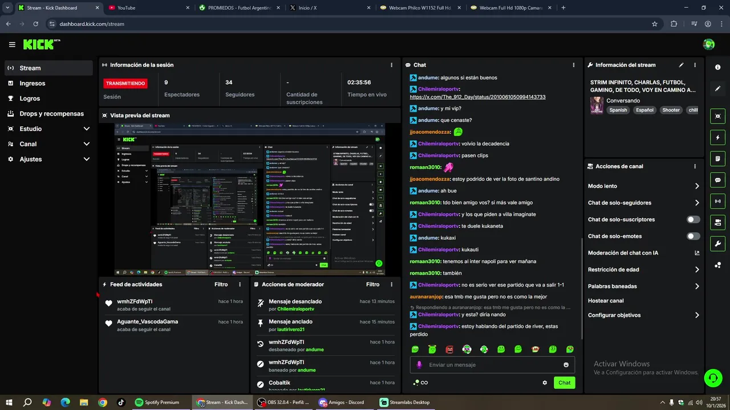This screenshot has height=410, width=730.
Task: Click the infinity points icon below message box
Action: point(421,383)
